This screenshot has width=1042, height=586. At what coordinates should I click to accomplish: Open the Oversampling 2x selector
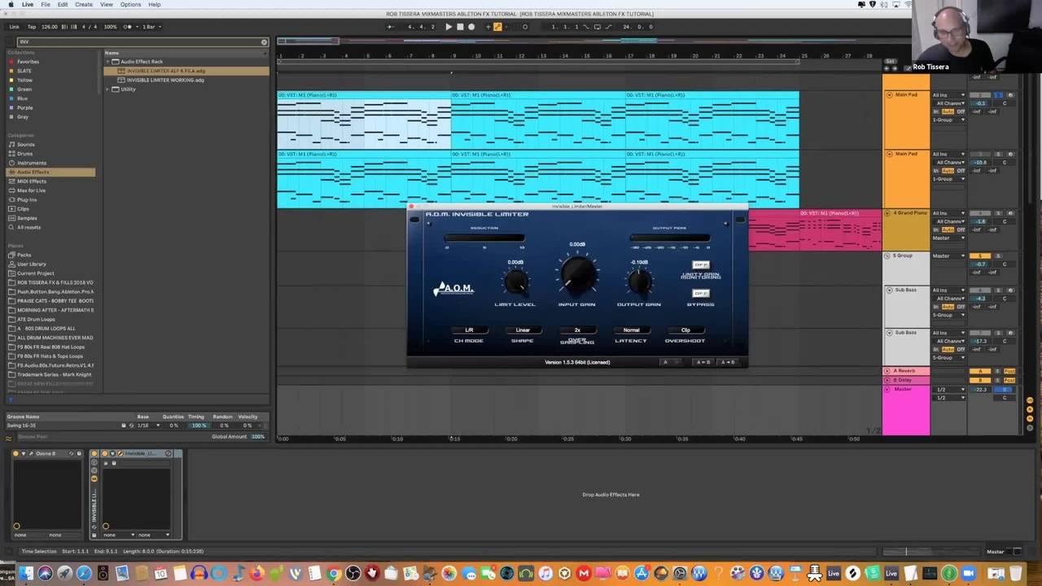point(577,330)
